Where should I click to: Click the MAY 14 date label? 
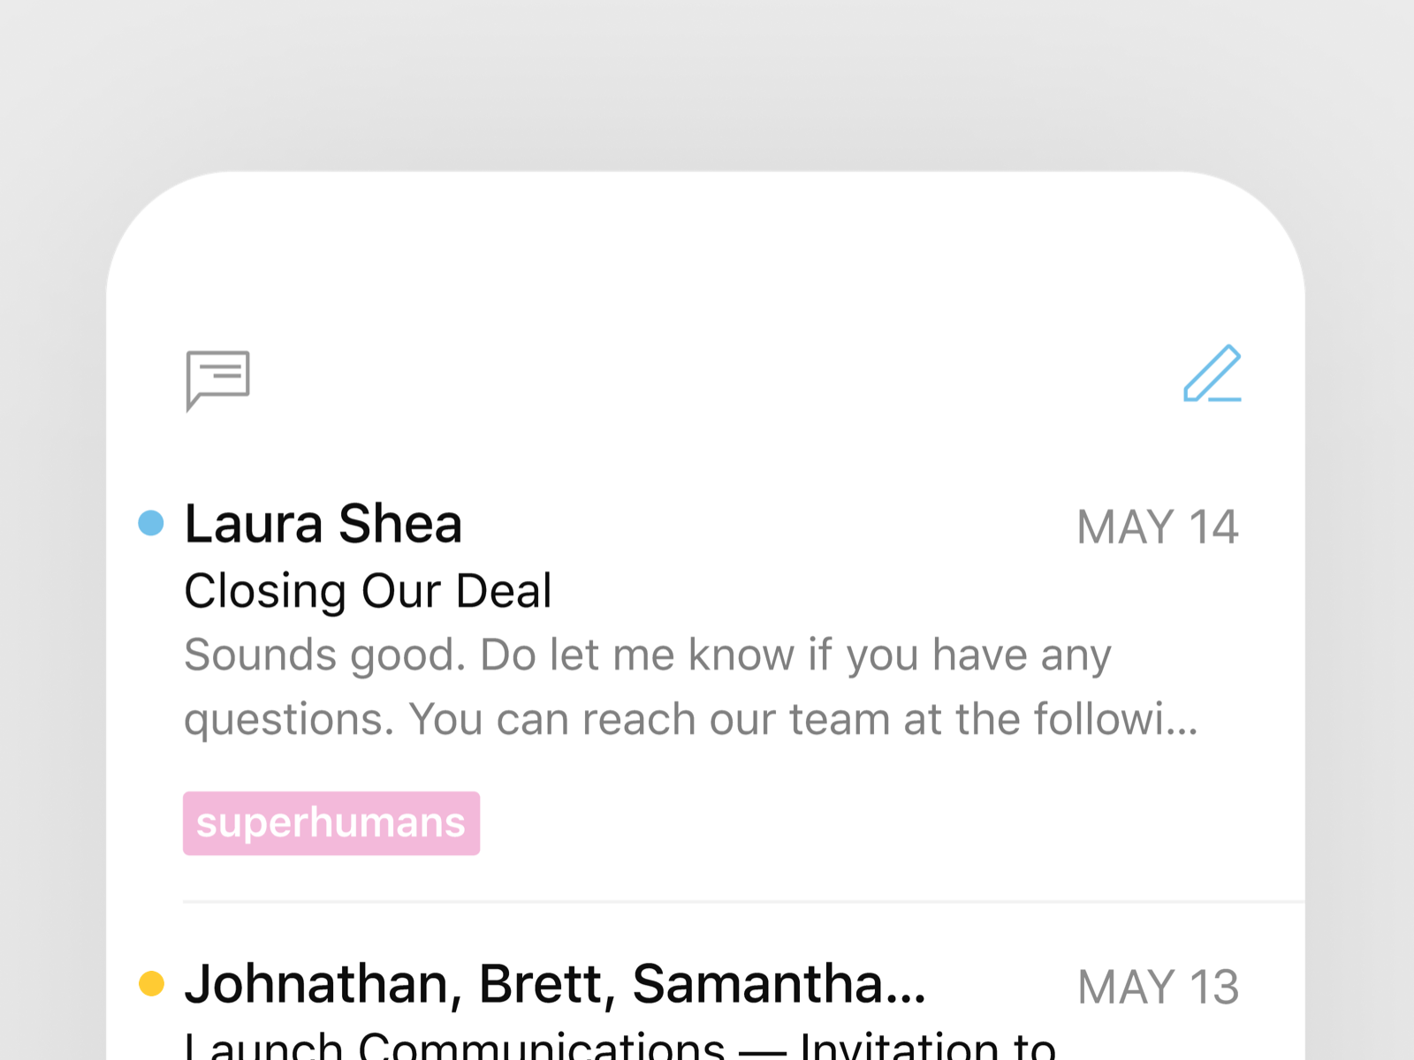click(1159, 526)
